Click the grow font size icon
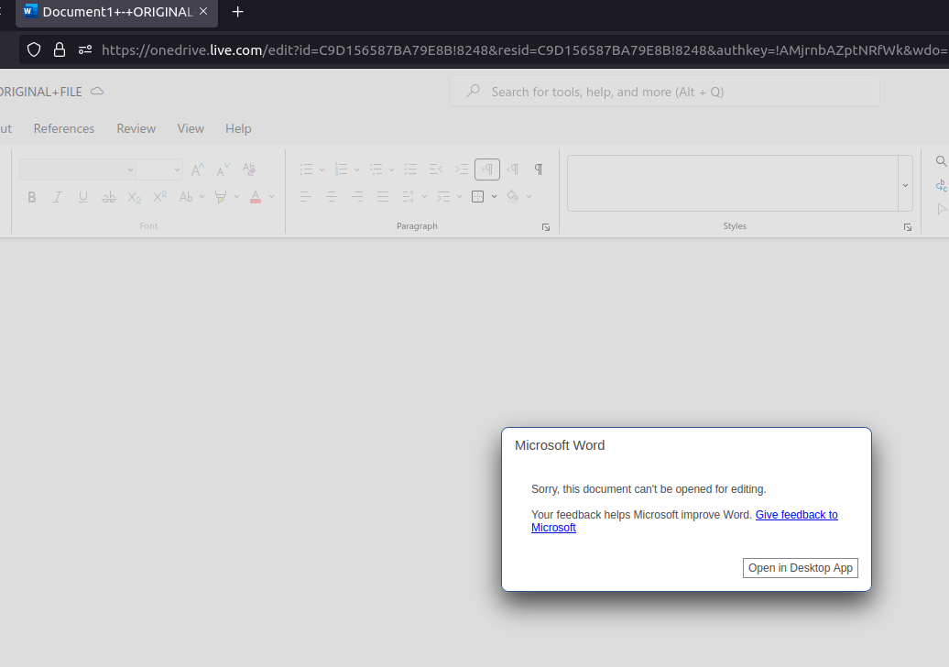 197,170
